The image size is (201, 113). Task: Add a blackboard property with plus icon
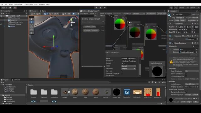tap(103, 22)
